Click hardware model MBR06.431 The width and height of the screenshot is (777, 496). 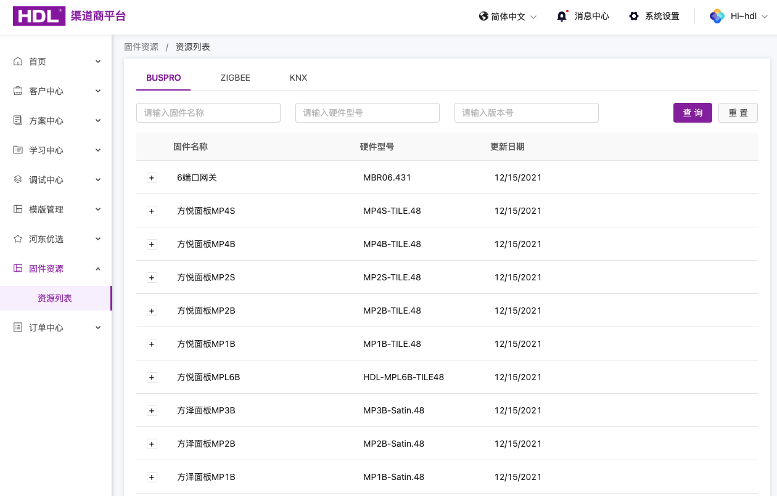pyautogui.click(x=387, y=177)
